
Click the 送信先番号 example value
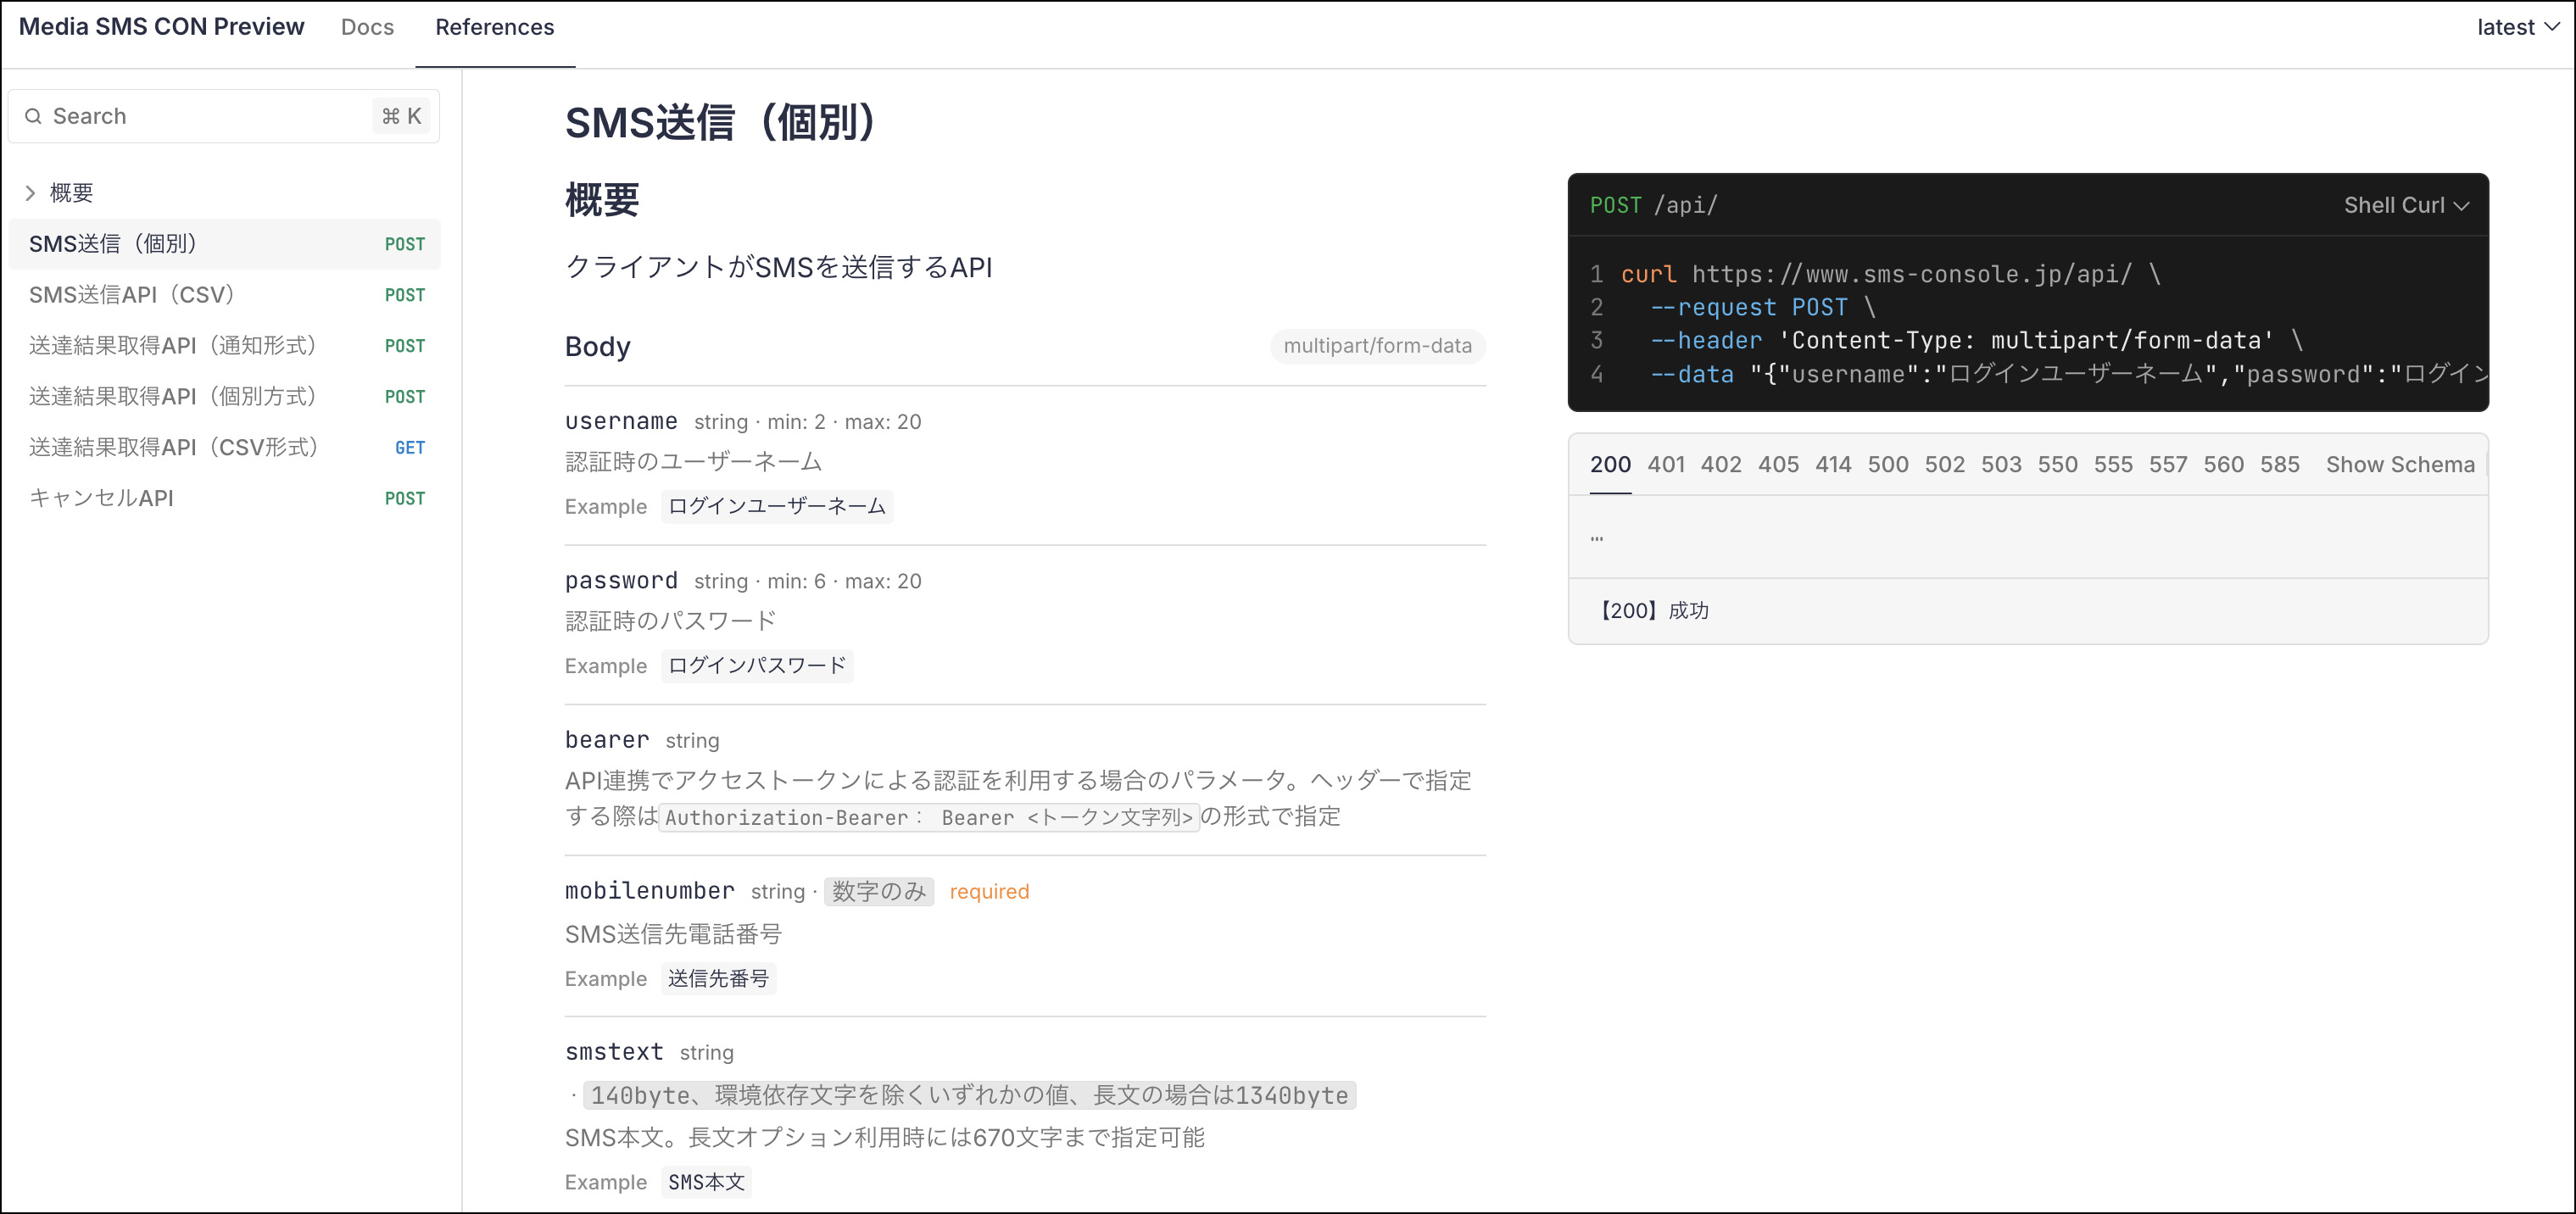coord(718,979)
